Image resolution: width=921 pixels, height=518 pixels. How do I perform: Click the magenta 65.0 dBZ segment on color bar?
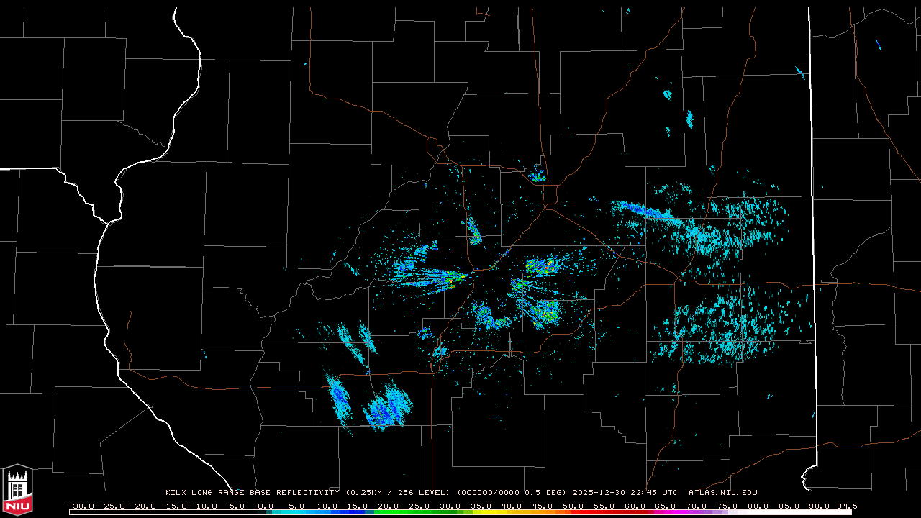pyautogui.click(x=665, y=512)
